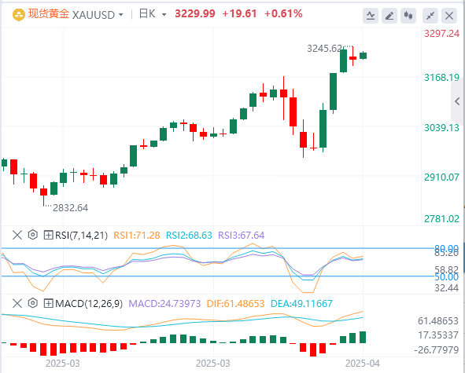Viewport: 465px width, 373px height.
Task: Click the price change +19.61
Action: click(239, 13)
